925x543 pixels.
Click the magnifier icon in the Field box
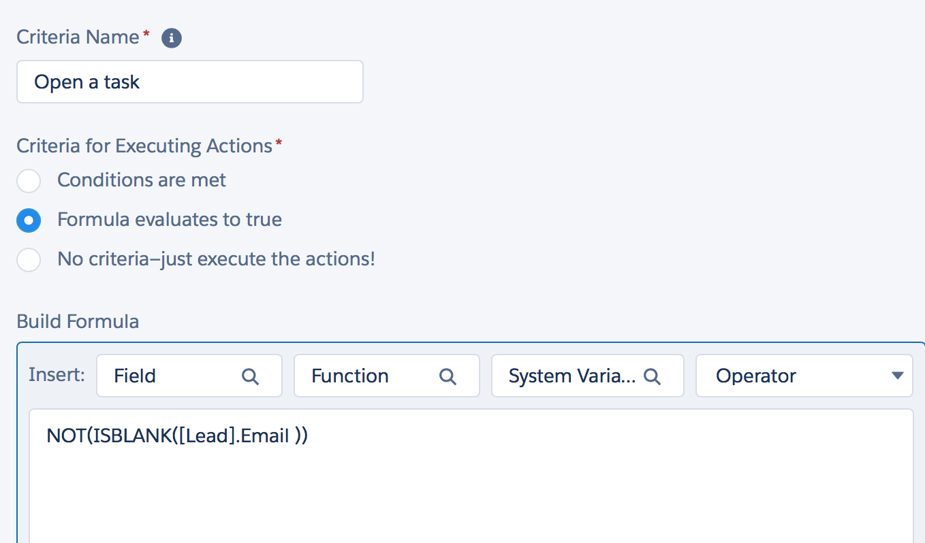coord(251,376)
